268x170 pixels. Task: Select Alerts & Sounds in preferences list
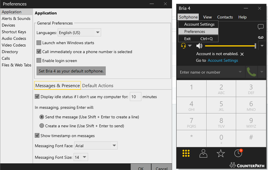[x=16, y=18]
